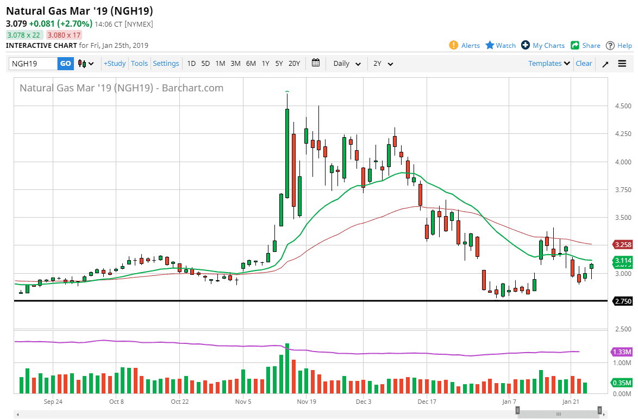Image resolution: width=638 pixels, height=419 pixels.
Task: Open chart Settings
Action: [x=166, y=64]
